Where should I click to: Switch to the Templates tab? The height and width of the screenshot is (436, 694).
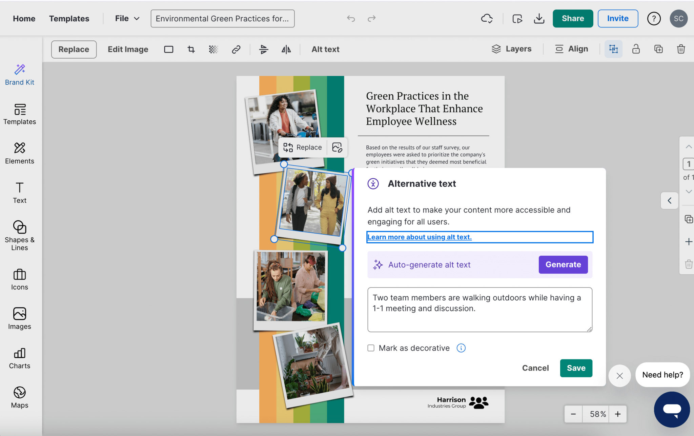(69, 18)
